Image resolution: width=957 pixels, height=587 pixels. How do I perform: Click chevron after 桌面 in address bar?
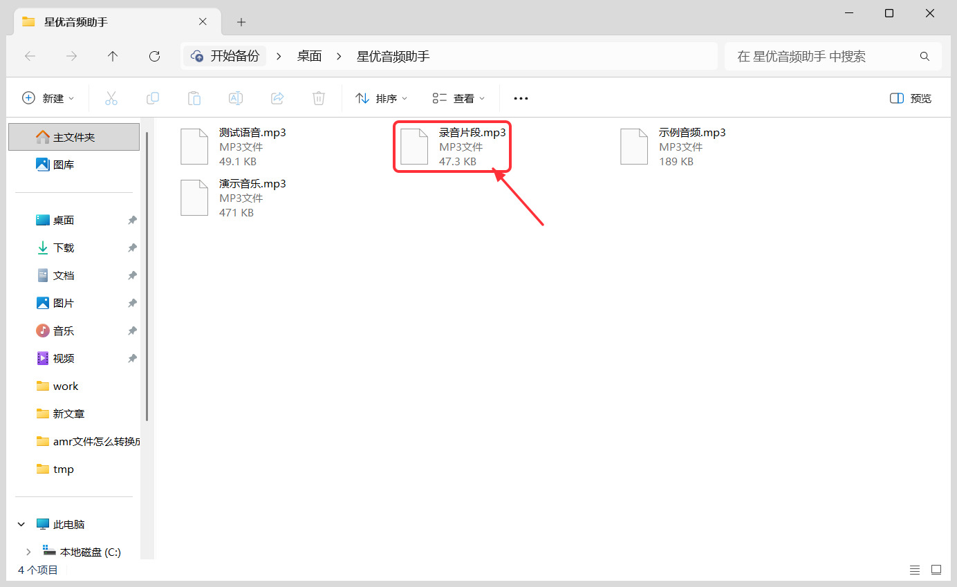click(339, 56)
